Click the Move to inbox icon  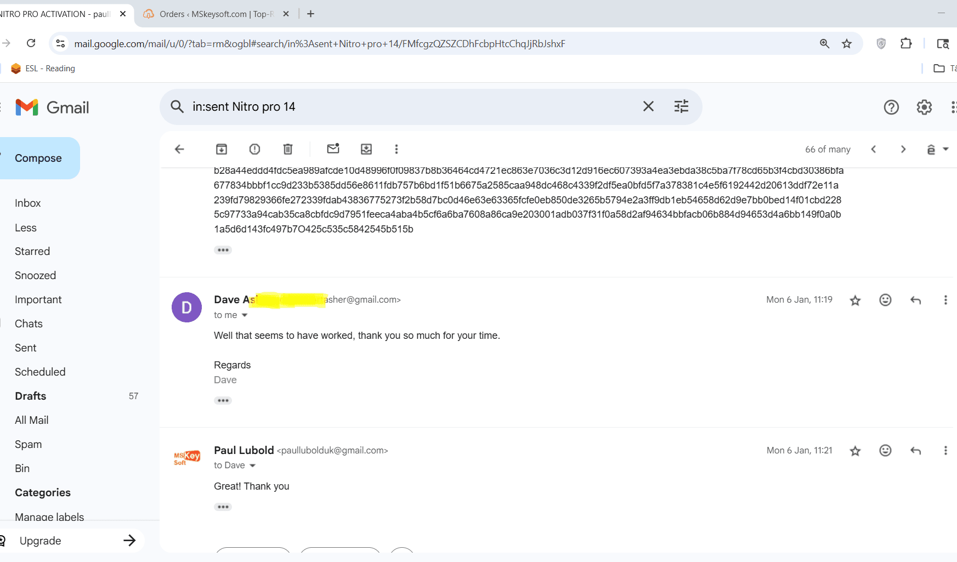(x=366, y=149)
